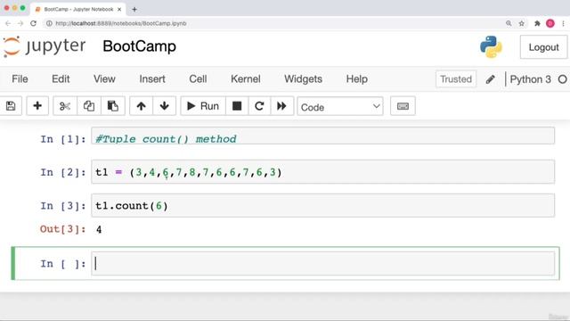This screenshot has height=321, width=570.
Task: Click the Out[3] prompt label
Action: coord(63,229)
